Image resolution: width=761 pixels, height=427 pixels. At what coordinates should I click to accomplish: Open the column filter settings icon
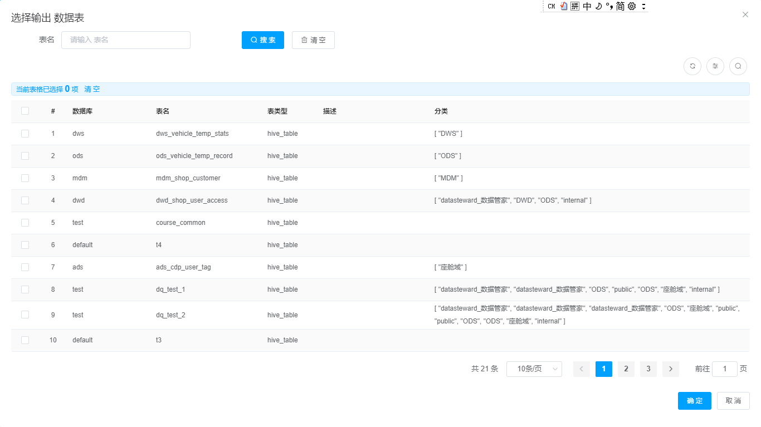(715, 66)
